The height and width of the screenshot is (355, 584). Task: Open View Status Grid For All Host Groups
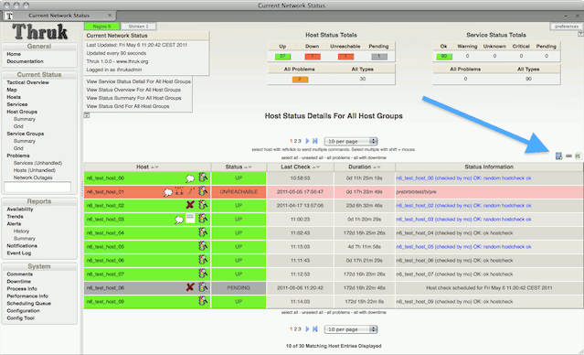(x=128, y=106)
